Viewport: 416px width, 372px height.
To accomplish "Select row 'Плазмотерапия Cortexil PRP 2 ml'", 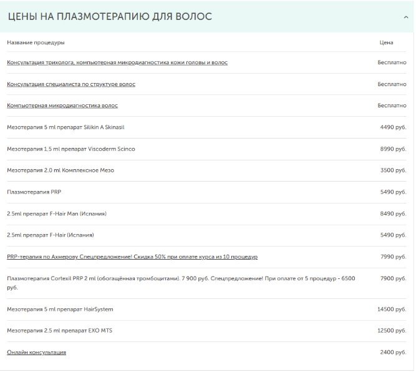I will coord(206,283).
